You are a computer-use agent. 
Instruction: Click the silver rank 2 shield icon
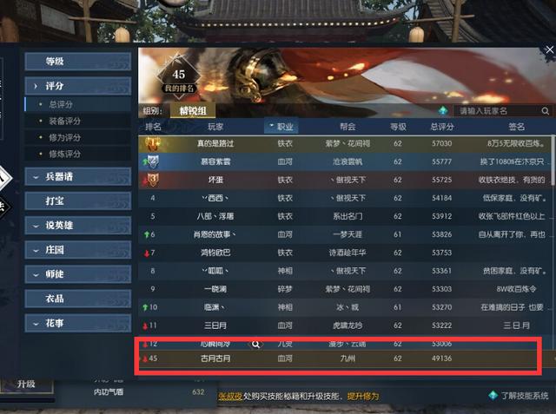tap(153, 161)
